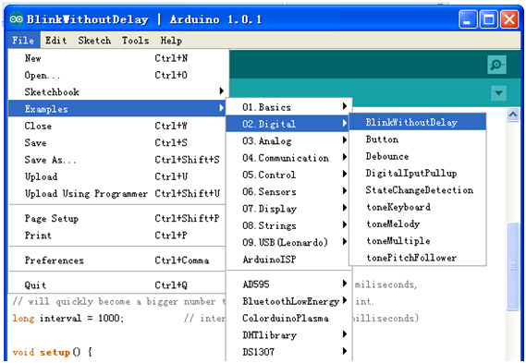Expand the 09.USB(Leonardo) examples submenu
This screenshot has width=526, height=363.
[288, 242]
